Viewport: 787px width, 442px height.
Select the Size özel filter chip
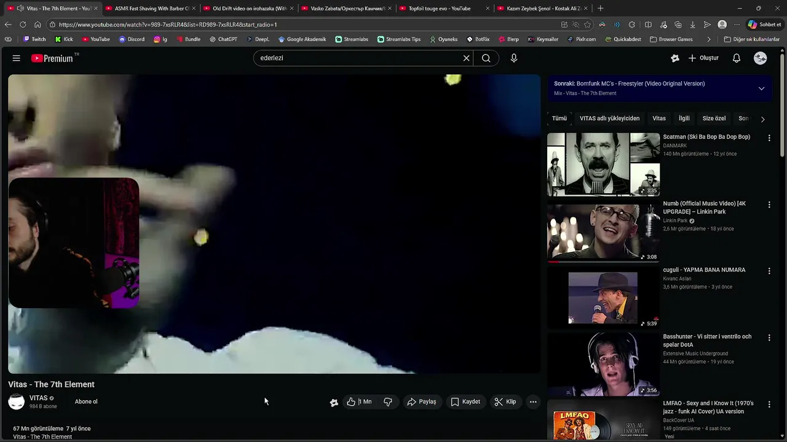(714, 118)
